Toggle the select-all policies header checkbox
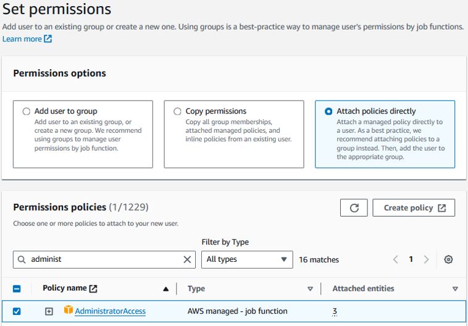Viewport: 468px width, 326px height. (17, 289)
